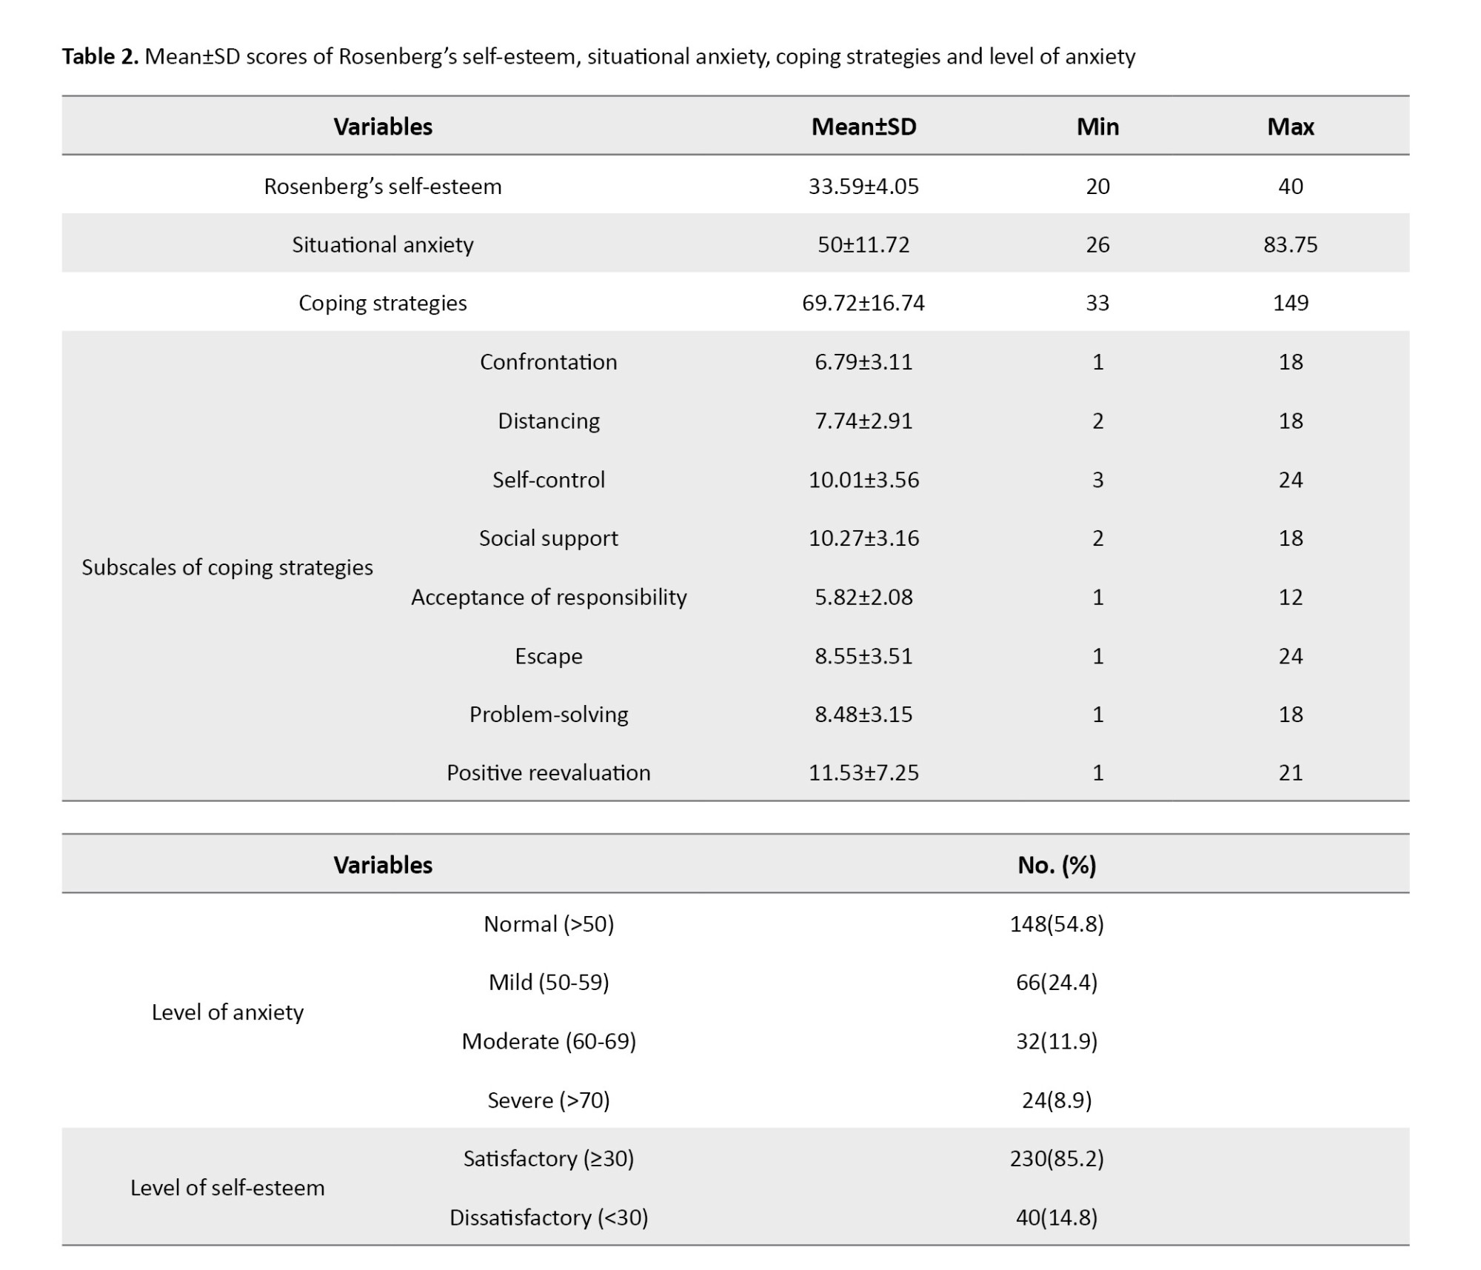Click the Dissatisfactory (<30) count 40(14.8)

coord(1056,1217)
